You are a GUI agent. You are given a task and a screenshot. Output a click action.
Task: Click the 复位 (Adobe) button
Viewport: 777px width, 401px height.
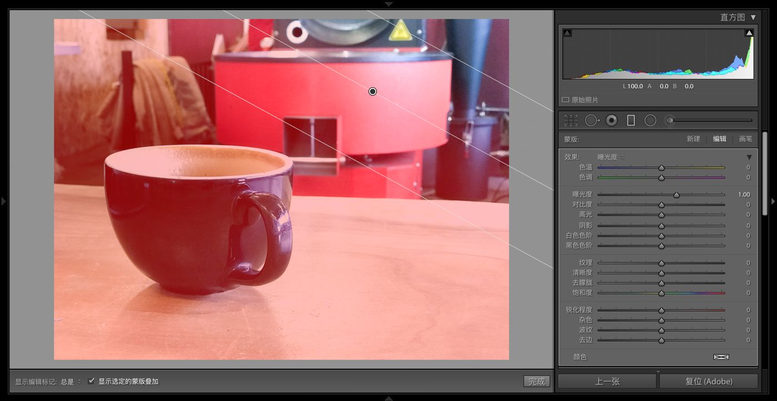(x=709, y=382)
